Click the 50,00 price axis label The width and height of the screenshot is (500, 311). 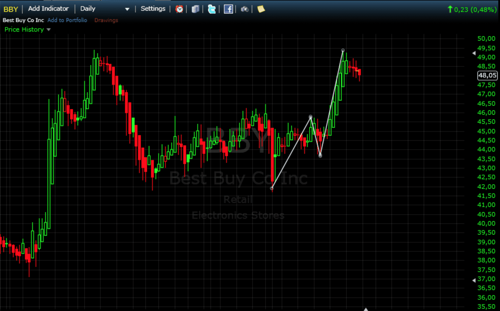coord(486,38)
